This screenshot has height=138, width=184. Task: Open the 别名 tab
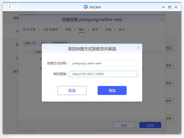coord(95,30)
